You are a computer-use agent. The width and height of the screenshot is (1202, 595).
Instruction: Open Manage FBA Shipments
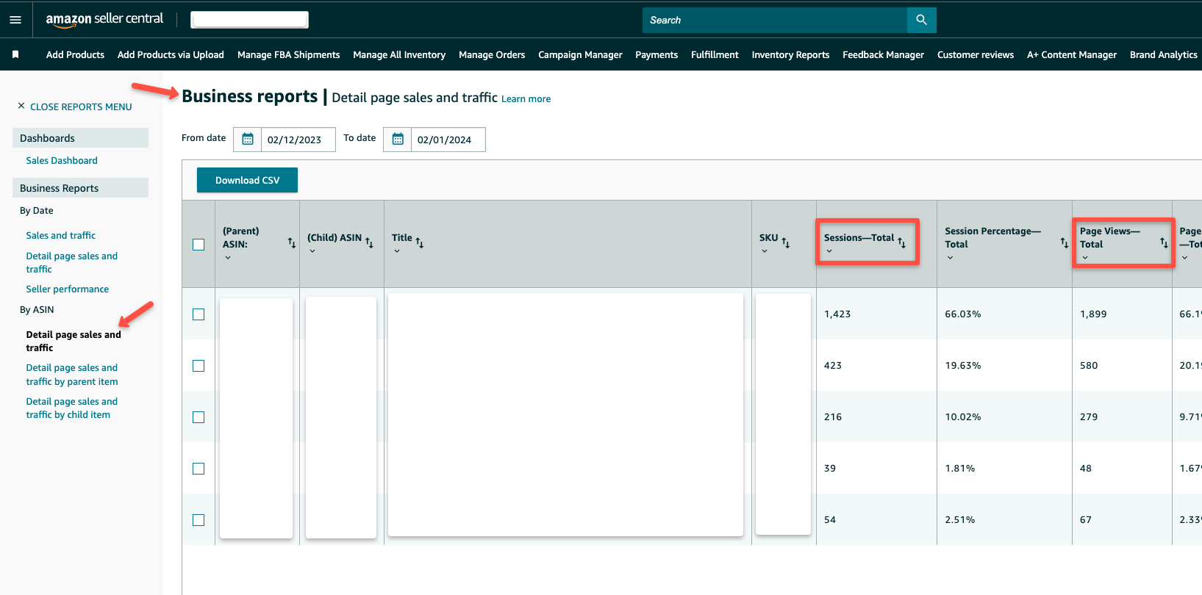[288, 54]
